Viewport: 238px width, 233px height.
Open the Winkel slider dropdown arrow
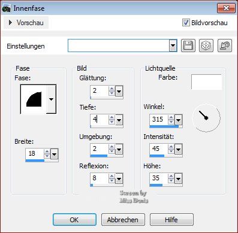pos(178,120)
